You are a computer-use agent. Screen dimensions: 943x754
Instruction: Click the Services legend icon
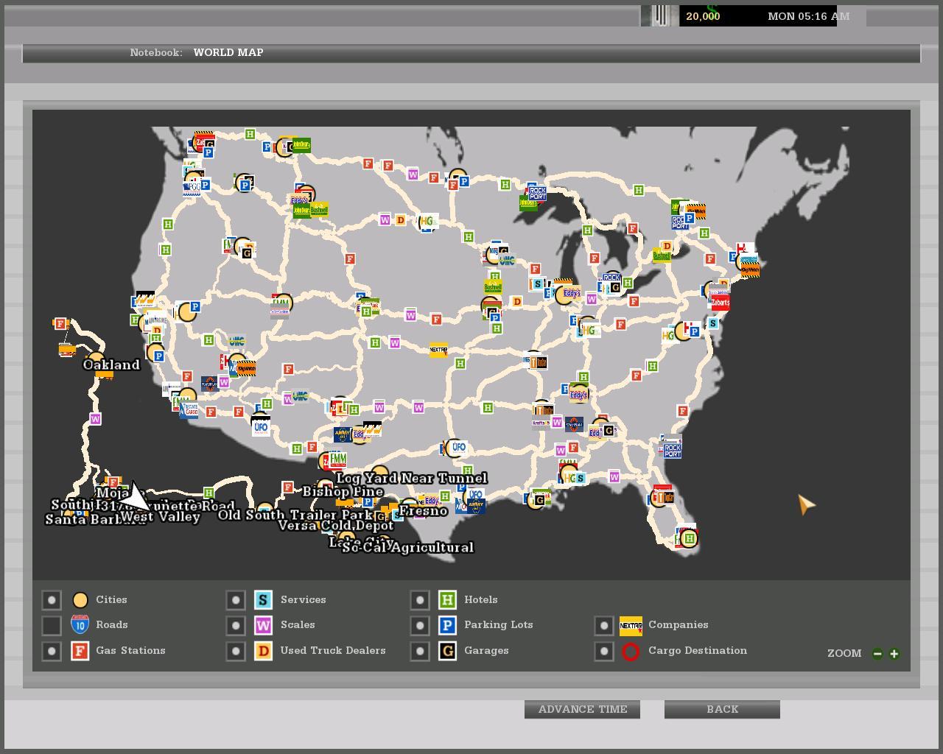[x=263, y=600]
